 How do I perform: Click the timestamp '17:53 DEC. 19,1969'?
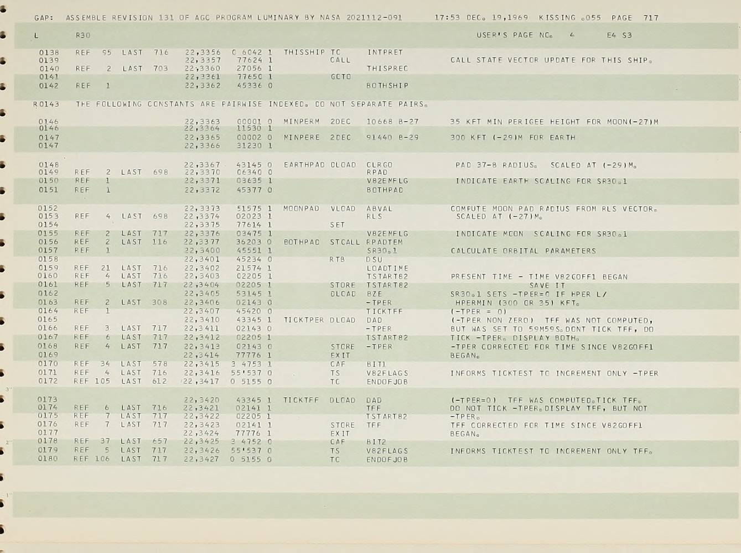point(481,18)
